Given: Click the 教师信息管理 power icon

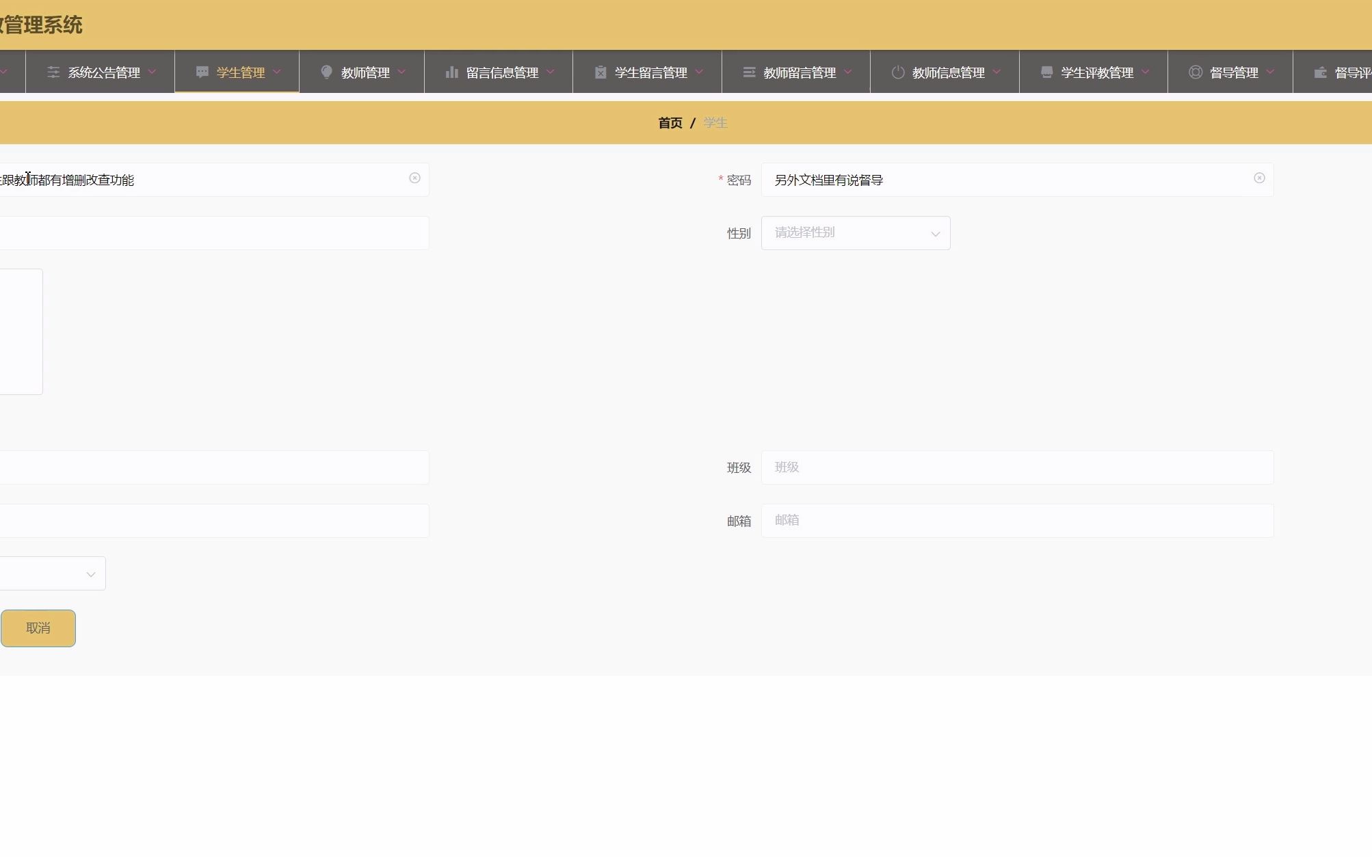Looking at the screenshot, I should (x=898, y=72).
